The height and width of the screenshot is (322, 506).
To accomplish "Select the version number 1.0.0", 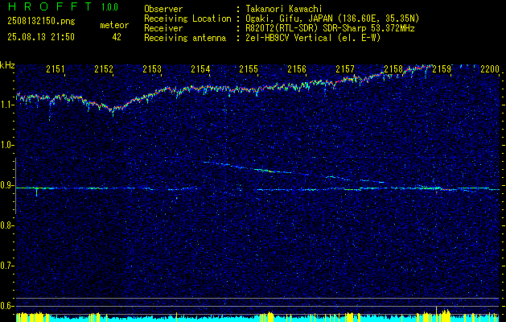I will coord(109,7).
